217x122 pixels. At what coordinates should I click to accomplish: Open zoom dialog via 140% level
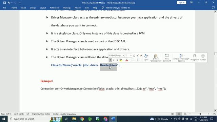214,114
